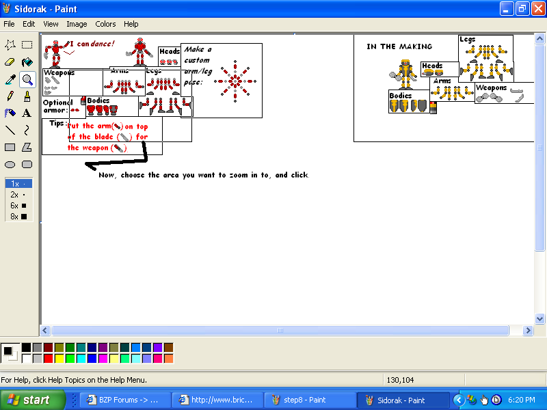The image size is (547, 410).
Task: Pick the black color swatch
Action: 26,348
